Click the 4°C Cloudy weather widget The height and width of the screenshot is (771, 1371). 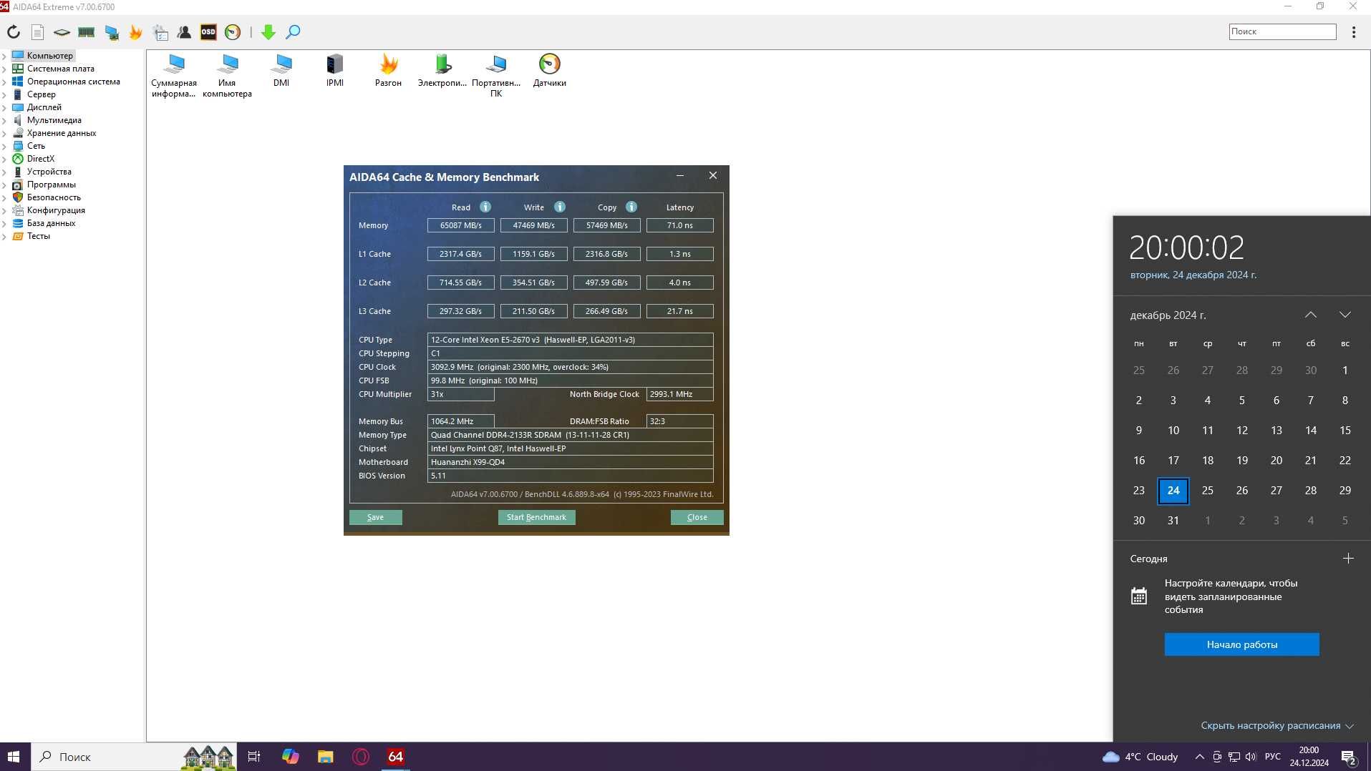1140,757
